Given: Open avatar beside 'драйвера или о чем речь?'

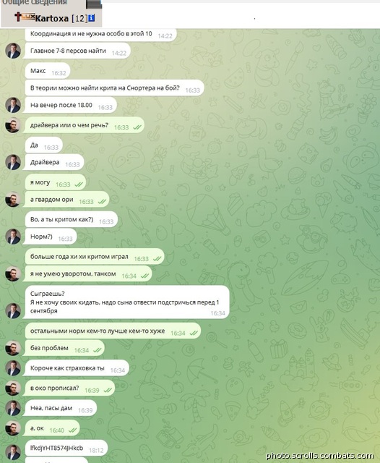Looking at the screenshot, I should click(x=13, y=125).
